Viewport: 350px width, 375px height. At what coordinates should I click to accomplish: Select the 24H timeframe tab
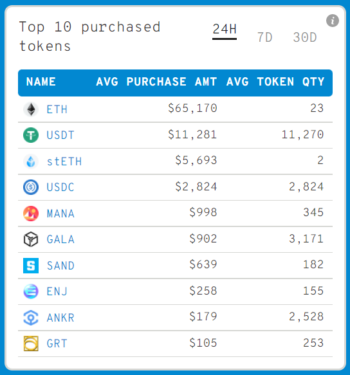[x=225, y=30]
